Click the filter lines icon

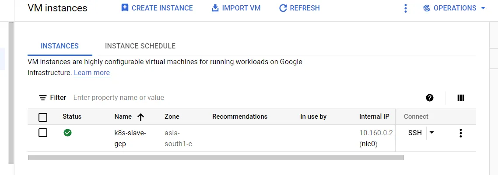click(42, 98)
